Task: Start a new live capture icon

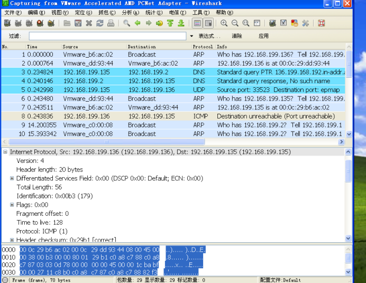Action: click(29, 23)
